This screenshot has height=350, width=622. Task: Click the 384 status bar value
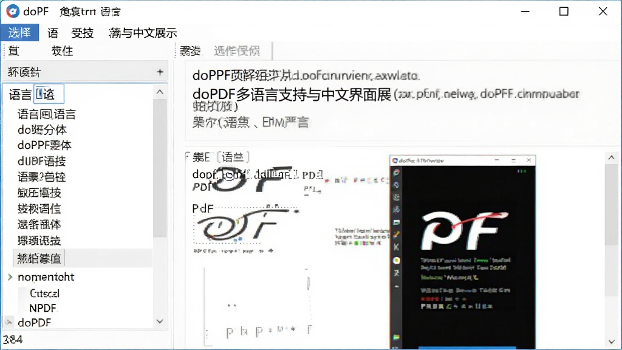[13, 340]
